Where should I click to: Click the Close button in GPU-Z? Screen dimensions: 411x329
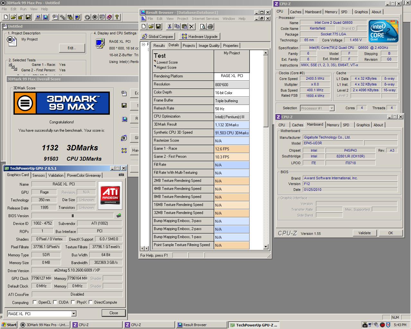coord(114,313)
